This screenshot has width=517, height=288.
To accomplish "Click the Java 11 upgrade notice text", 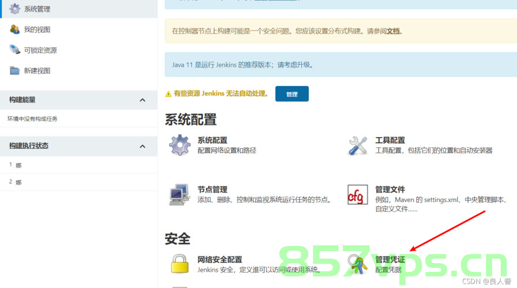I will tap(243, 65).
